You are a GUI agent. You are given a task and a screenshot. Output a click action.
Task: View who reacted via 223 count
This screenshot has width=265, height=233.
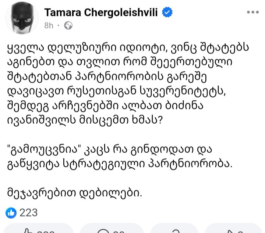click(28, 213)
